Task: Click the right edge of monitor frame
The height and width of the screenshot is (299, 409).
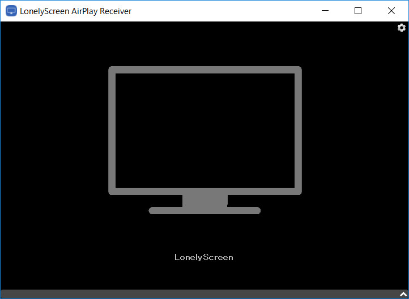Action: (x=298, y=130)
